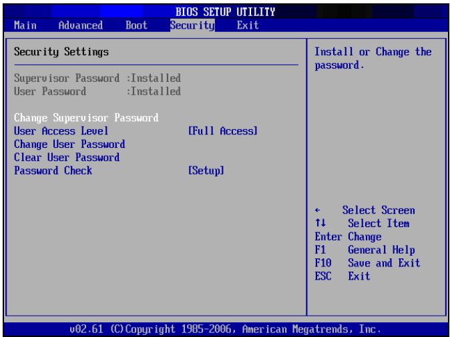Click the 'F10 Save and Exit' hint
Screen dimensions: 450x337
[367, 263]
